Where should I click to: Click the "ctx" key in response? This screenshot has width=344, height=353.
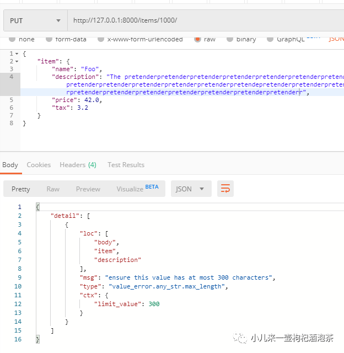[88, 295]
